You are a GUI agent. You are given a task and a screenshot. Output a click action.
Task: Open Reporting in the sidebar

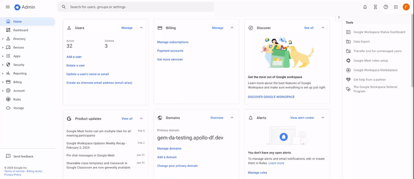click(28, 74)
